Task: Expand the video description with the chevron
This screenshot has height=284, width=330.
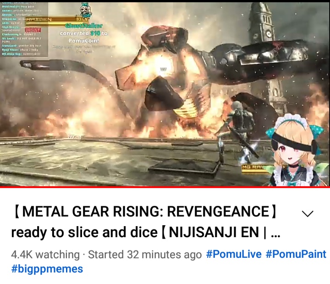Action: pos(308,214)
